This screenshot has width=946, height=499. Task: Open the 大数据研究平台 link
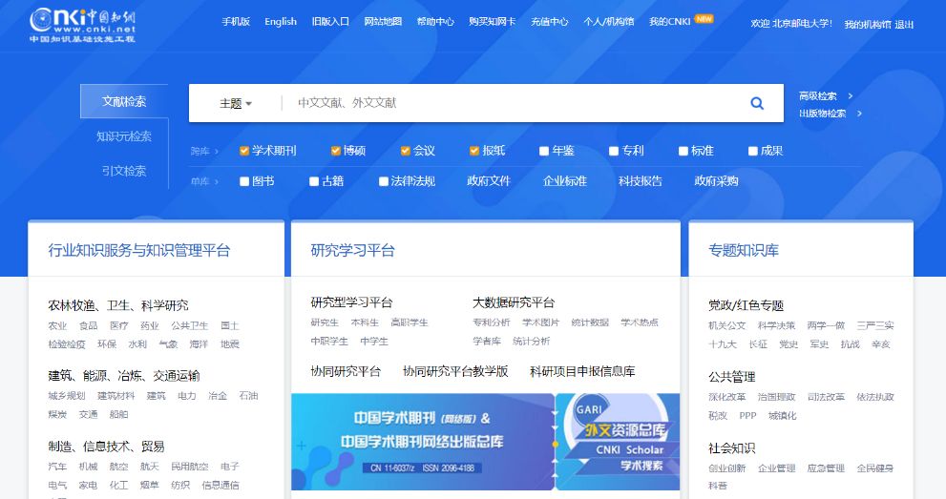(x=514, y=302)
